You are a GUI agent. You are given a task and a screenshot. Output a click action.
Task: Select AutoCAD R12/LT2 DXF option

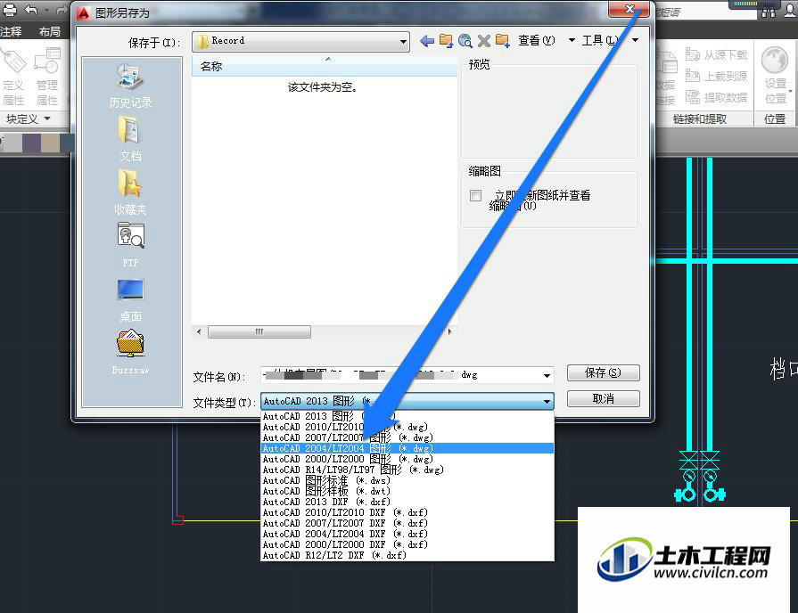point(407,555)
